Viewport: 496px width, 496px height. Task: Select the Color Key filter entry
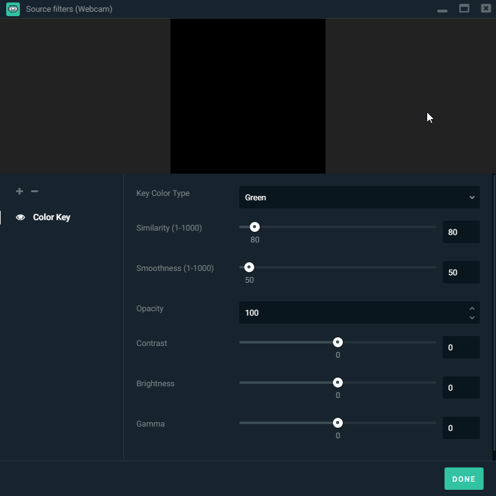pos(51,218)
